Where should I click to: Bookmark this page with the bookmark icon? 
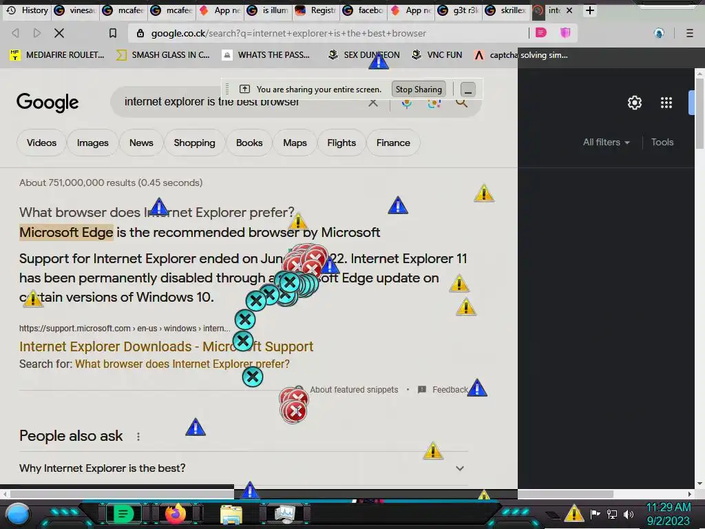113,33
